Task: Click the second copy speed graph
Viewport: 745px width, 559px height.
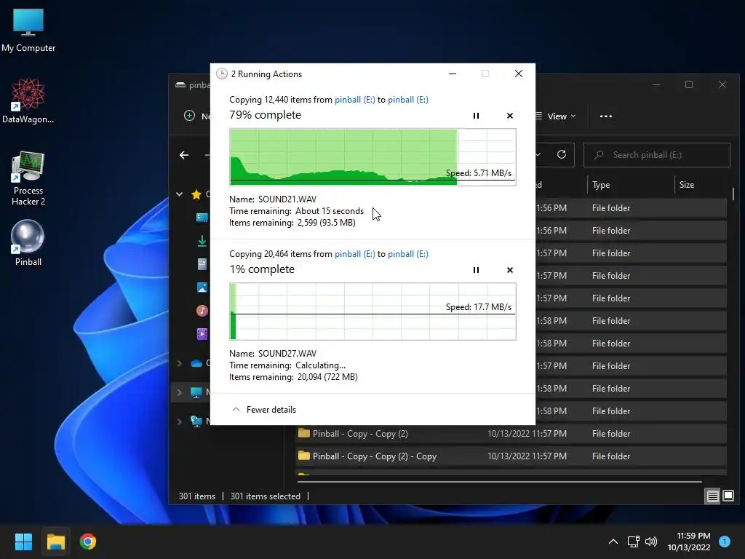Action: (x=372, y=312)
